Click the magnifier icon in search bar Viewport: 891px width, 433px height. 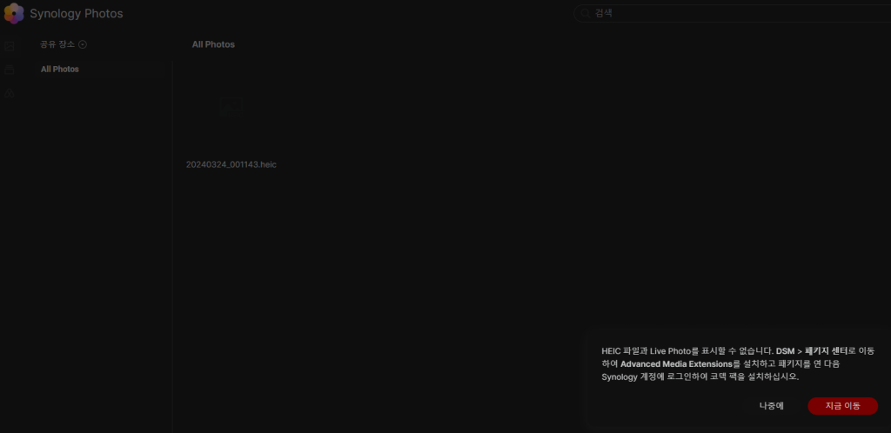point(586,14)
